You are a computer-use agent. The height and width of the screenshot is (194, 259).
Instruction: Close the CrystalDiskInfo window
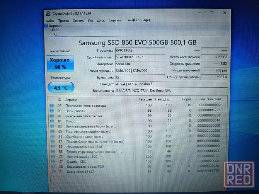click(225, 13)
